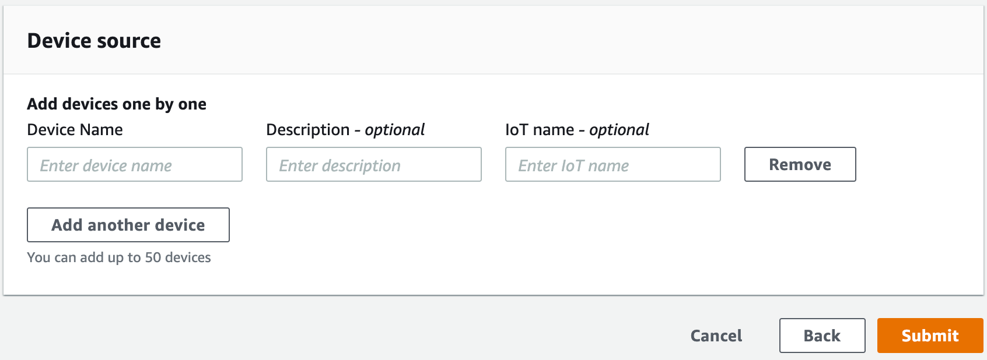The image size is (987, 360).
Task: Focus the optional IoT name input
Action: [613, 165]
